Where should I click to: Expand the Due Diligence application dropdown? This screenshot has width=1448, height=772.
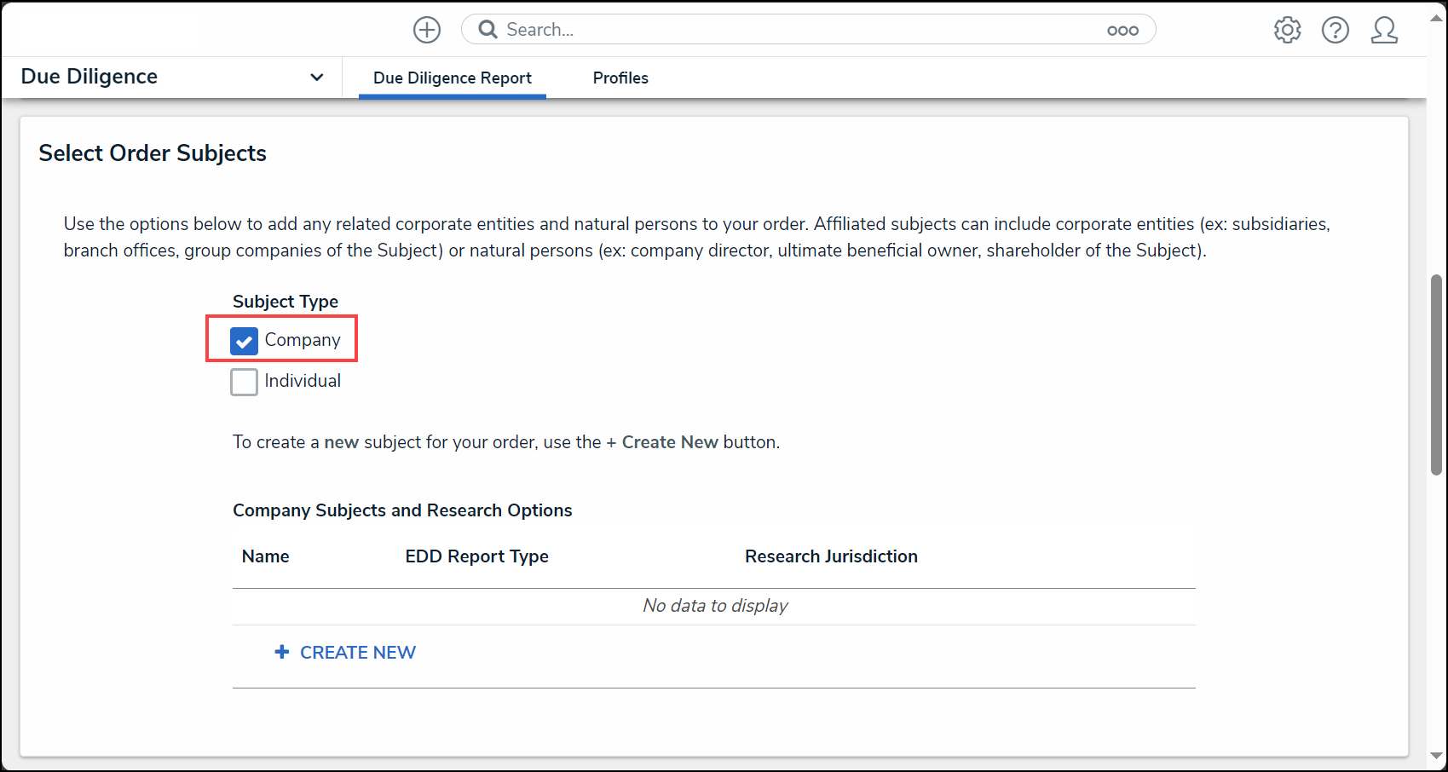tap(172, 77)
